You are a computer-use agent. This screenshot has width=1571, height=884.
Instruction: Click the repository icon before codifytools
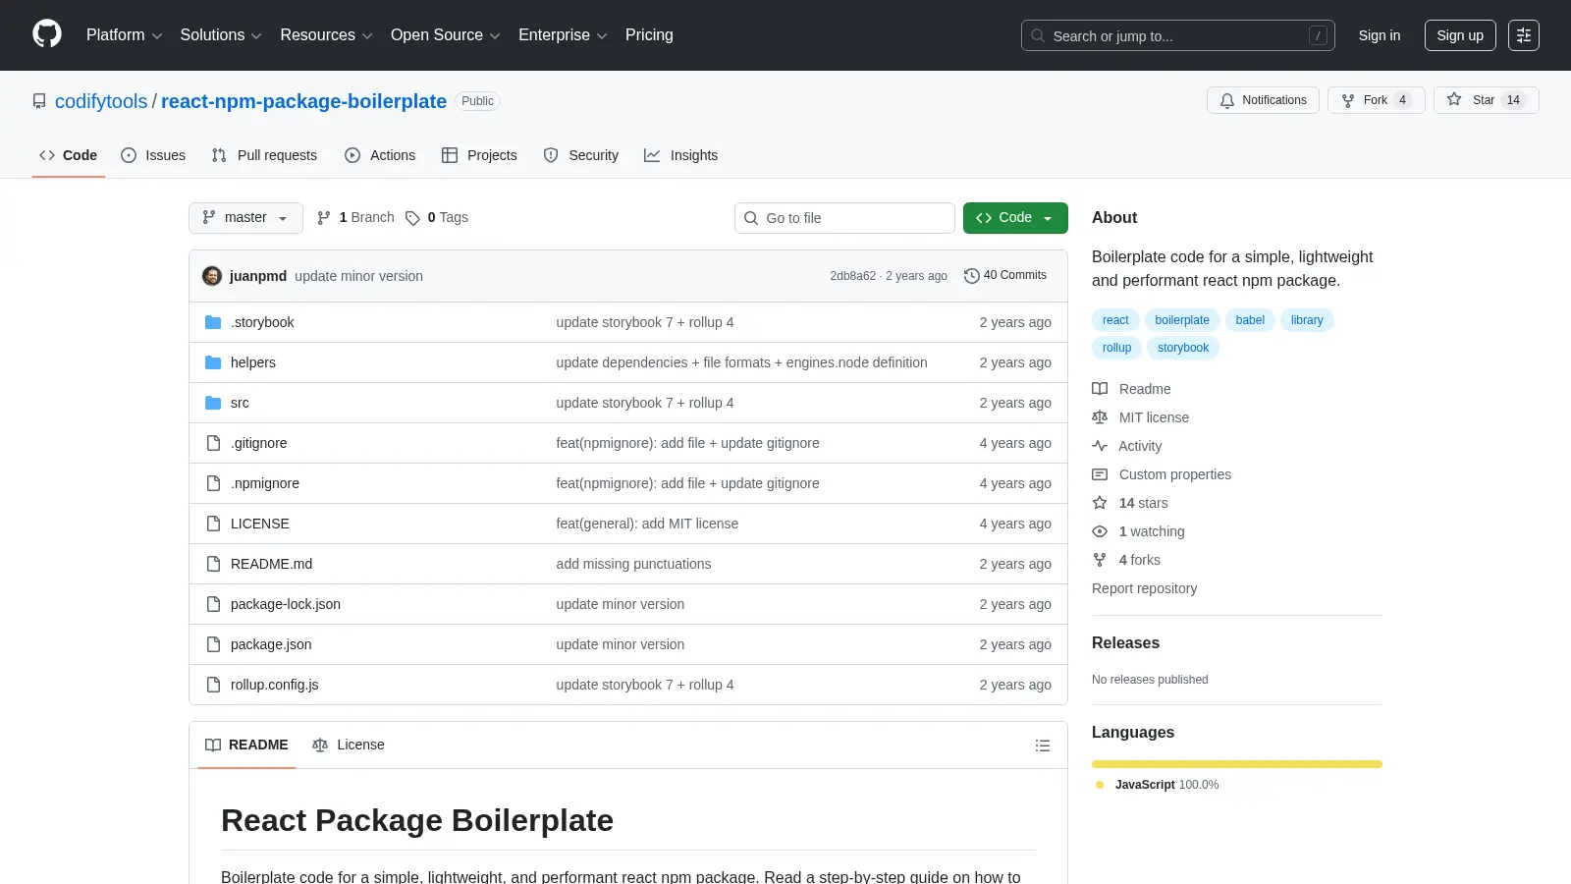coord(39,101)
